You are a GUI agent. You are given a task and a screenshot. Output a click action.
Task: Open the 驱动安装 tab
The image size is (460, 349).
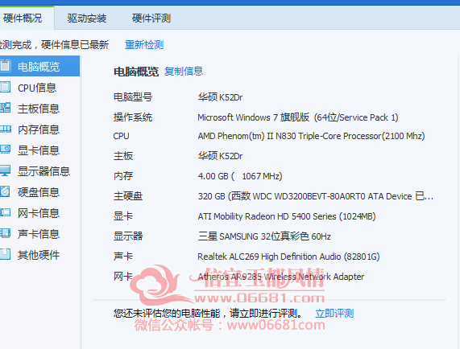pos(87,18)
